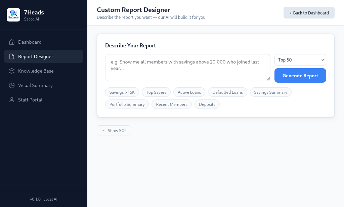The width and height of the screenshot is (344, 207).
Task: Go to Visual Summary
Action: (x=44, y=85)
